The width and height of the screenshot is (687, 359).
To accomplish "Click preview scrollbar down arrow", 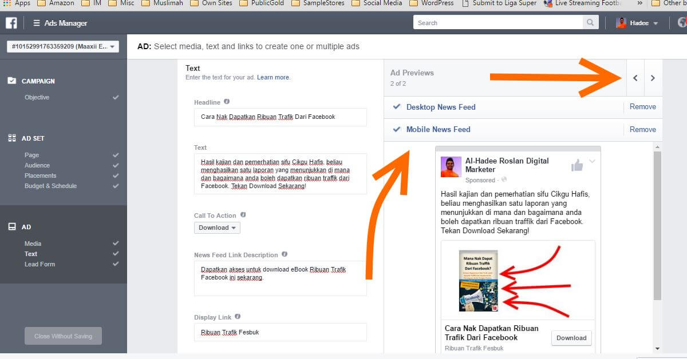I will 657,348.
